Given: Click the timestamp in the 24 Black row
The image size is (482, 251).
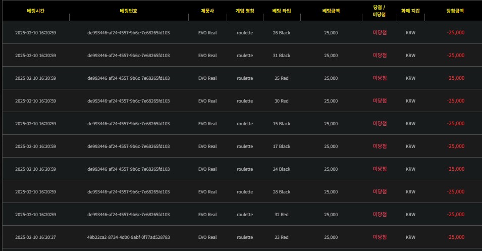Looking at the screenshot, I should point(36,169).
